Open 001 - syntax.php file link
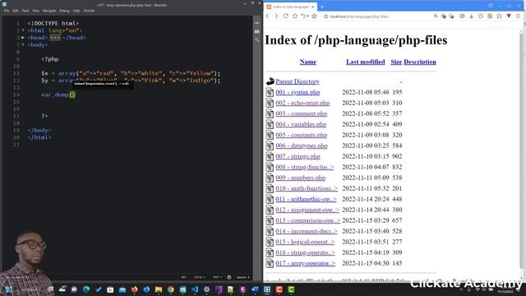 (x=298, y=92)
